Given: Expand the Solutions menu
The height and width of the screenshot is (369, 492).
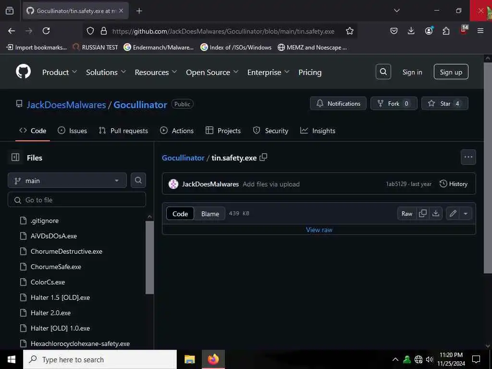Looking at the screenshot, I should [106, 72].
